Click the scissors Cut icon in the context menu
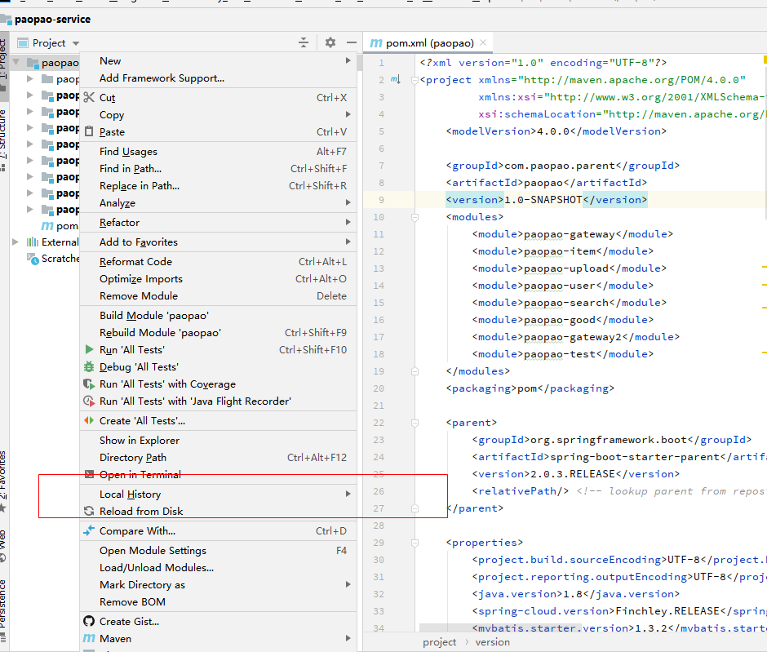Screen dimensions: 767x652 [89, 97]
